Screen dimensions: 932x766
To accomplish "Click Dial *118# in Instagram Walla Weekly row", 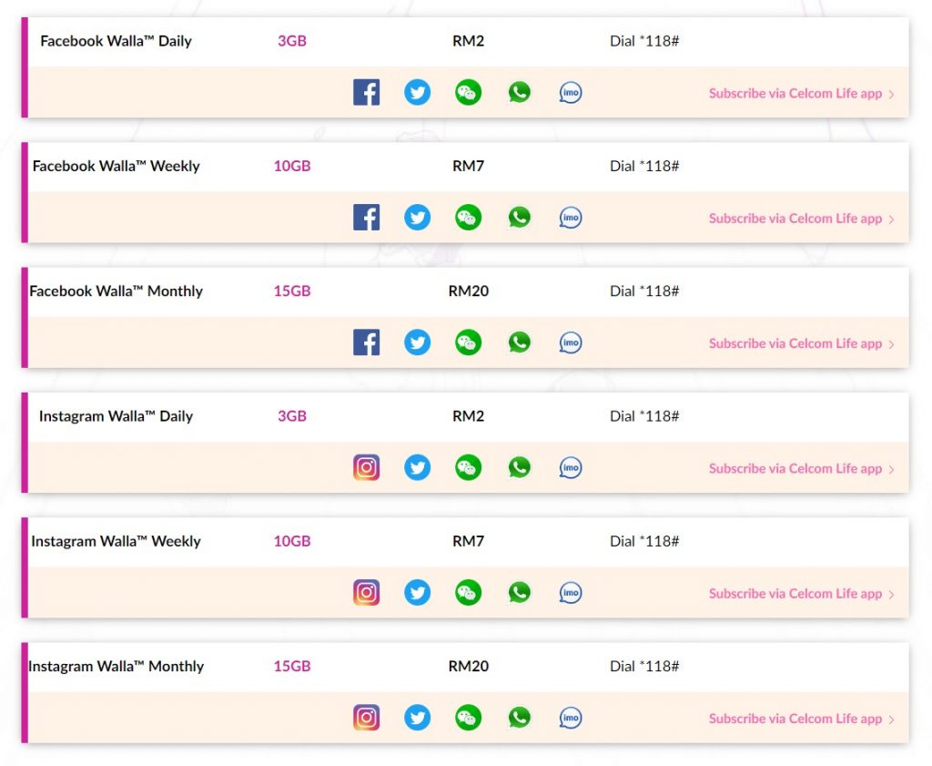I will [644, 541].
